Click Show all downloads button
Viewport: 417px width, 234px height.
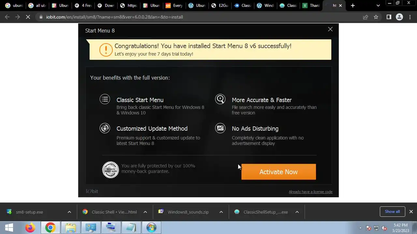click(x=392, y=212)
